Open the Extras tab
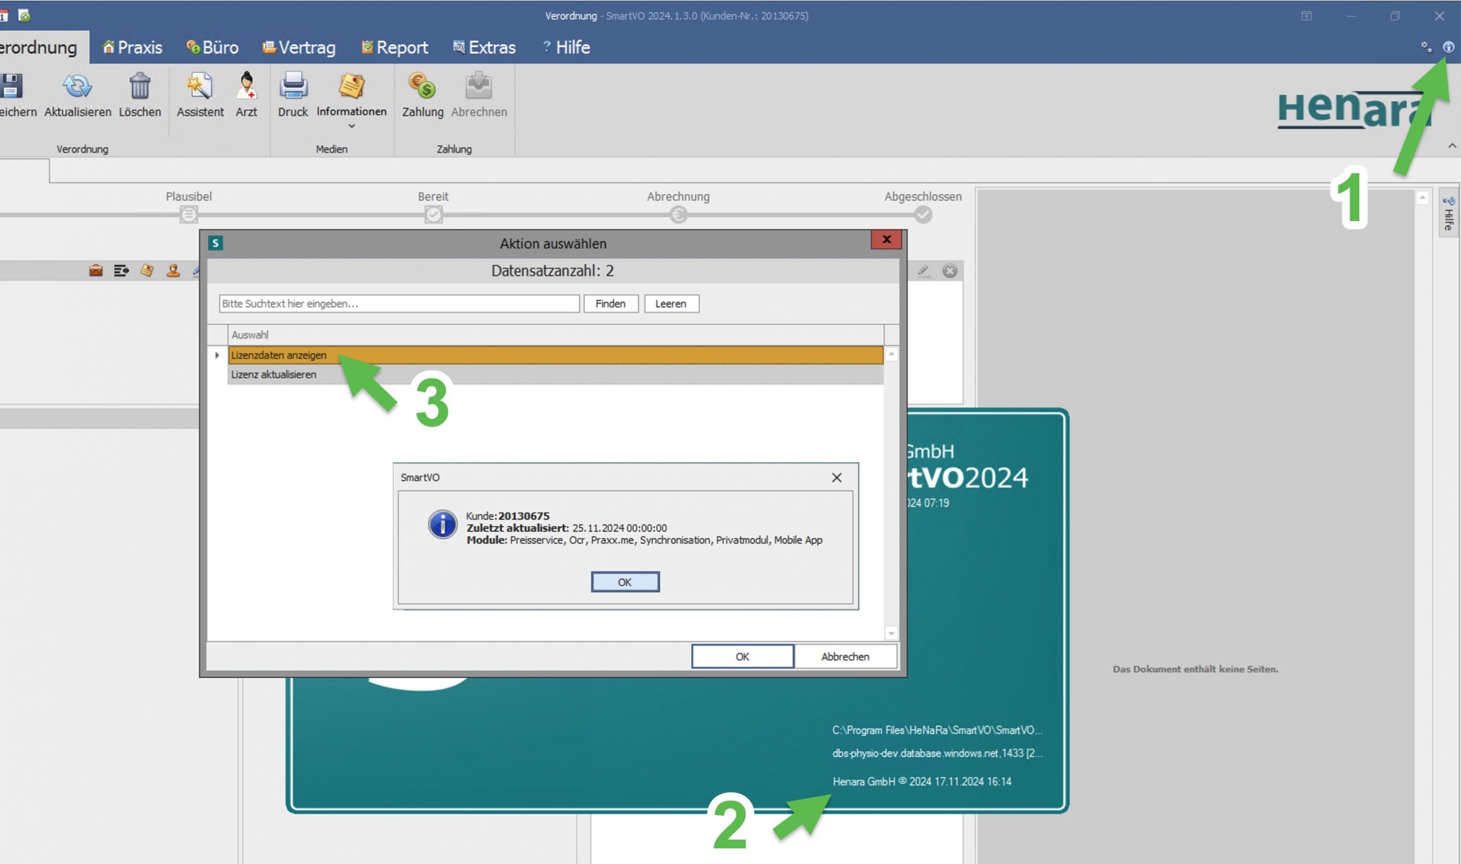The image size is (1461, 864). pos(485,47)
